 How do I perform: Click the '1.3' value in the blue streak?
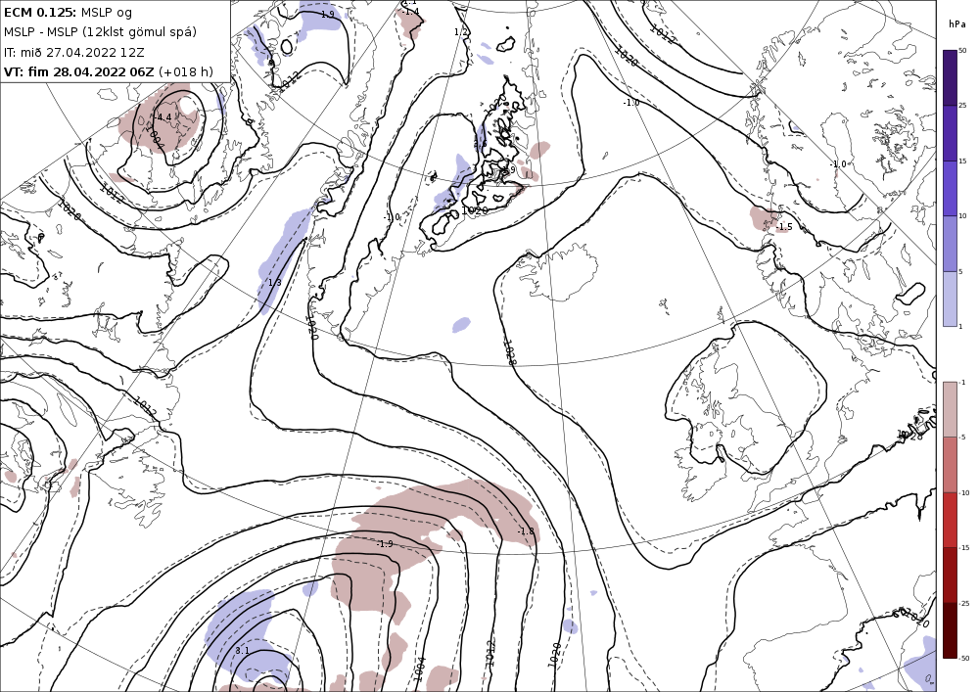(x=275, y=283)
